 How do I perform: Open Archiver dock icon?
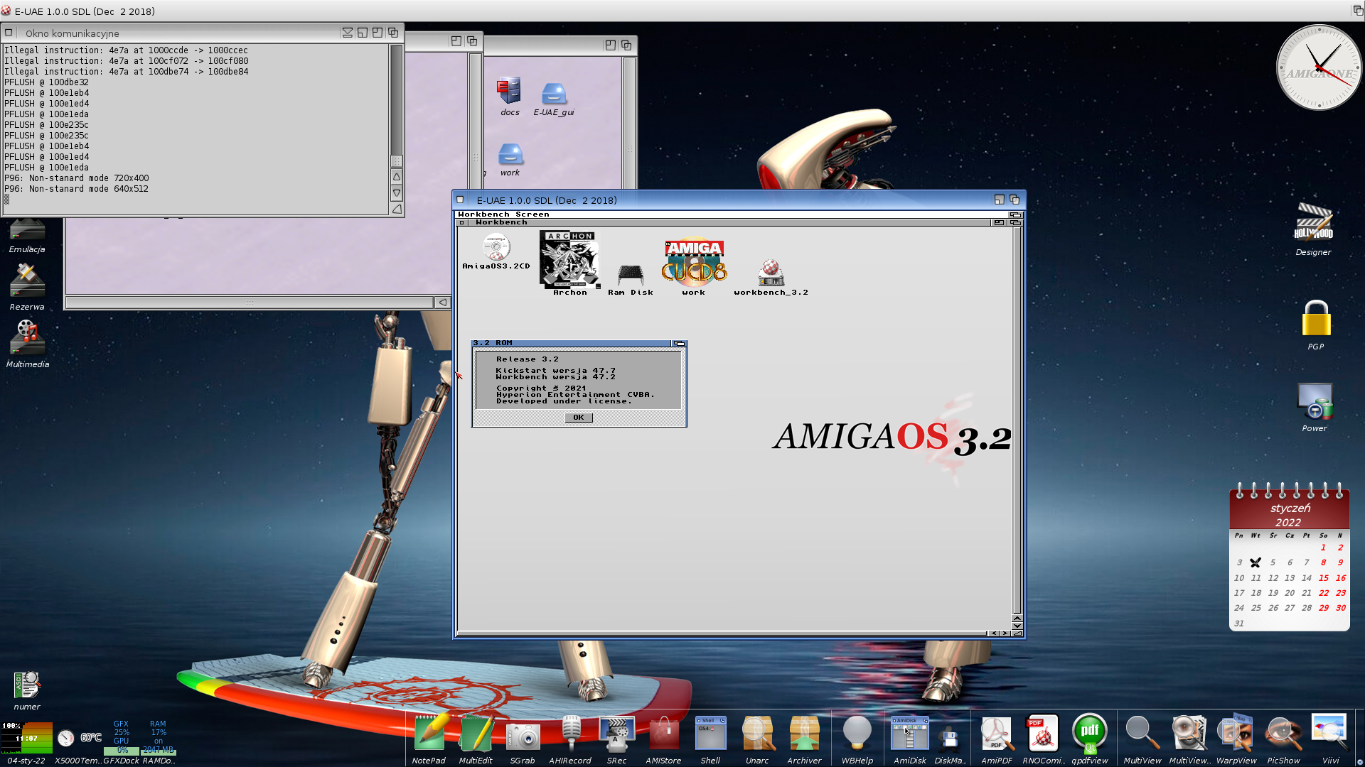pos(804,734)
